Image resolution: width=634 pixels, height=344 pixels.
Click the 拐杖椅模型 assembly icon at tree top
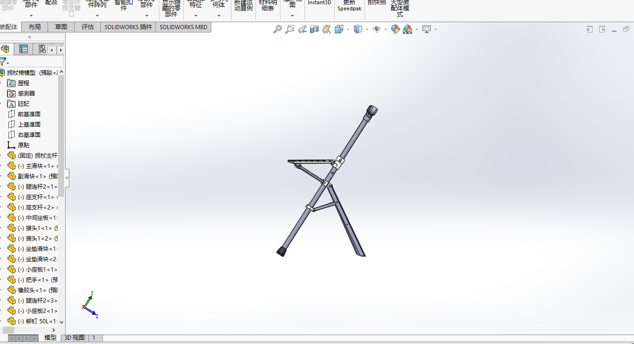(x=2, y=72)
